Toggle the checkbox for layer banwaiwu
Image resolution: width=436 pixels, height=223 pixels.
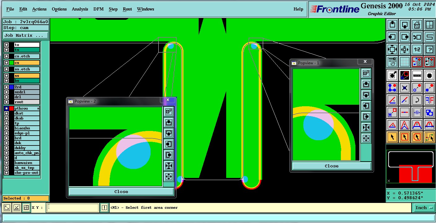(7, 163)
